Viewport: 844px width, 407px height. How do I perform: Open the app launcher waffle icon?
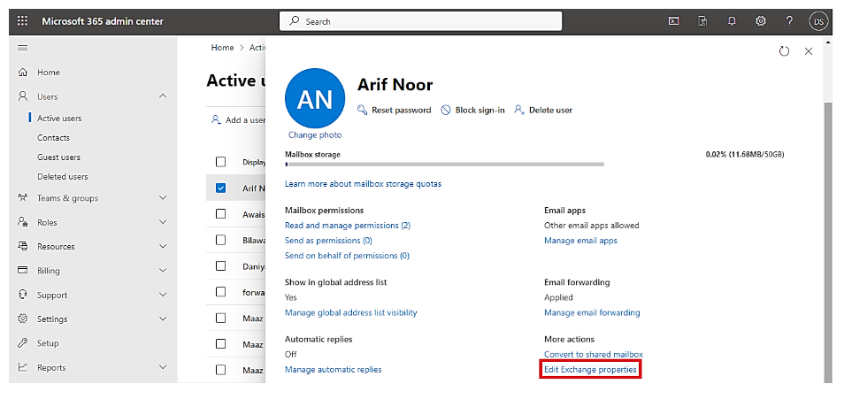click(22, 21)
